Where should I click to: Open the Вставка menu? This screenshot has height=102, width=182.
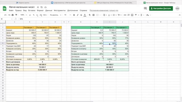pos(32,10)
